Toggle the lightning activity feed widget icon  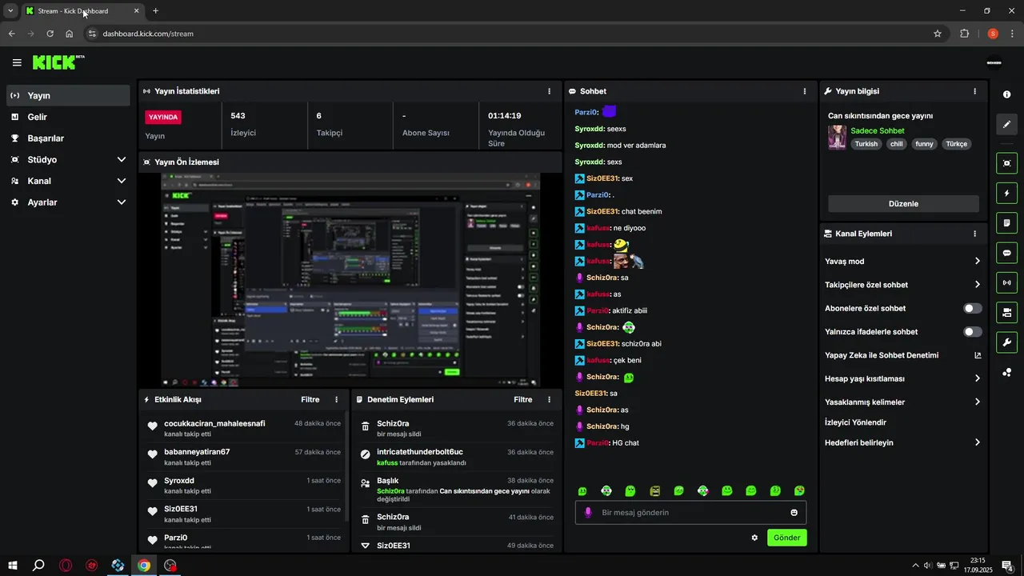[x=1006, y=193]
